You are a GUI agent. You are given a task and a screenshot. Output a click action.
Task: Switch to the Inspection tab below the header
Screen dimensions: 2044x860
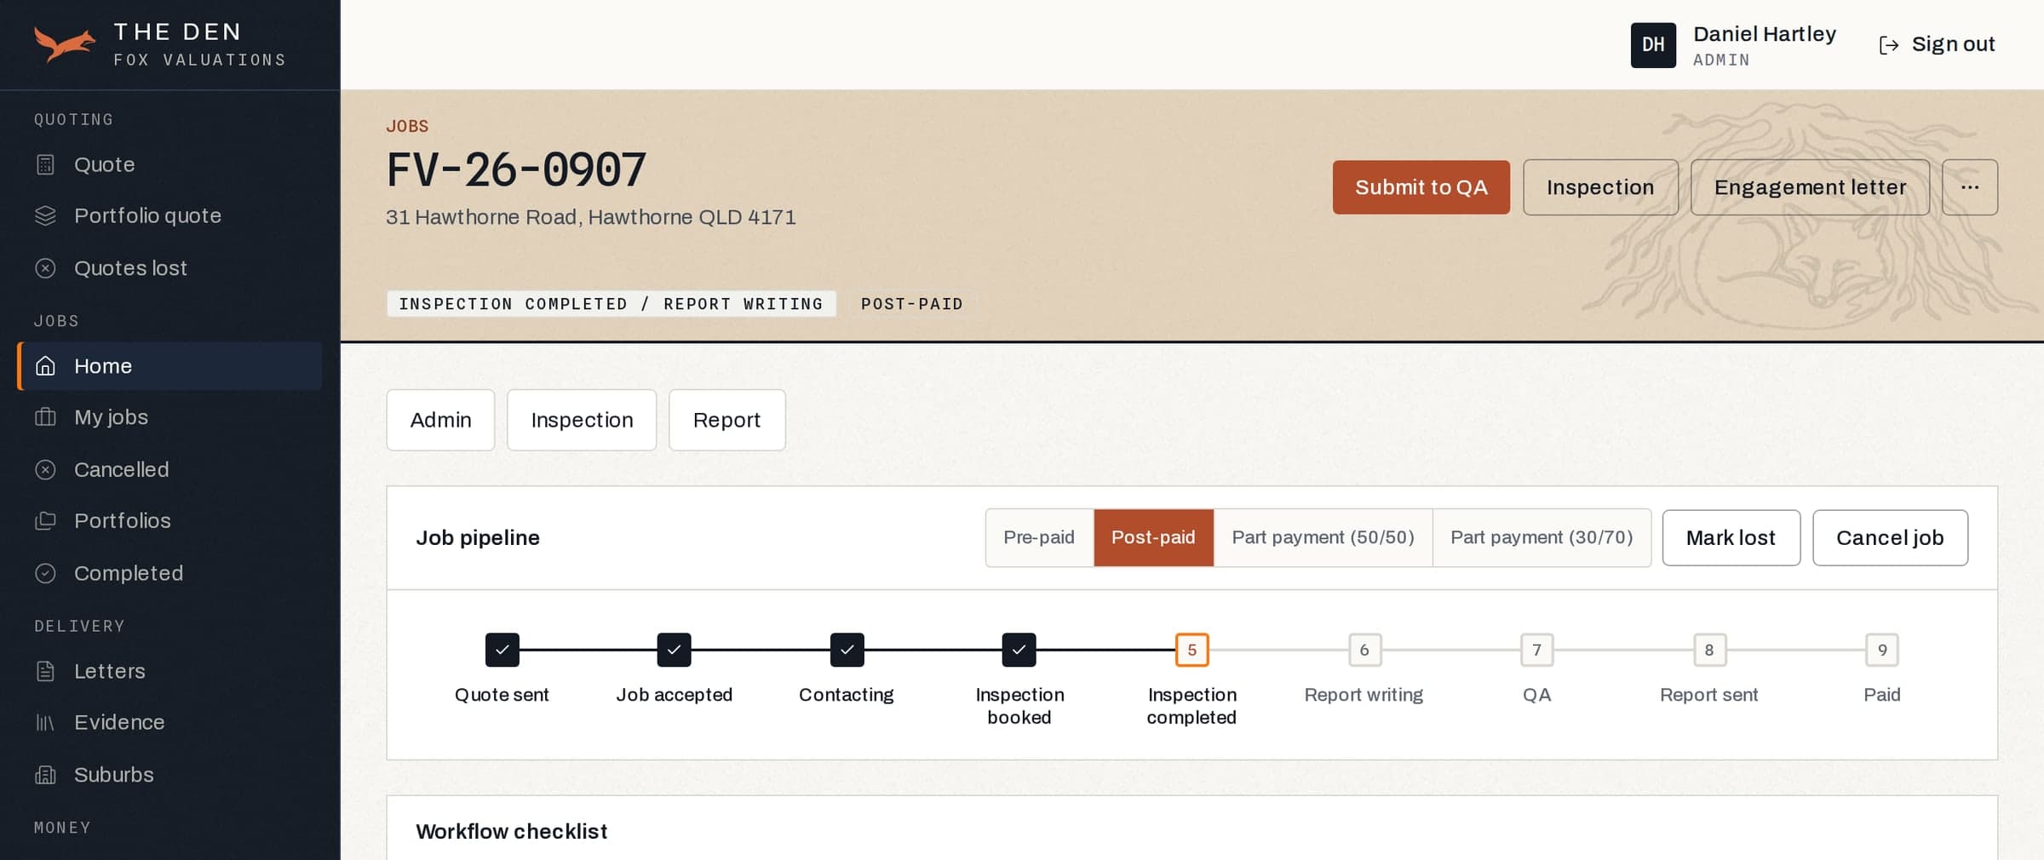(582, 420)
